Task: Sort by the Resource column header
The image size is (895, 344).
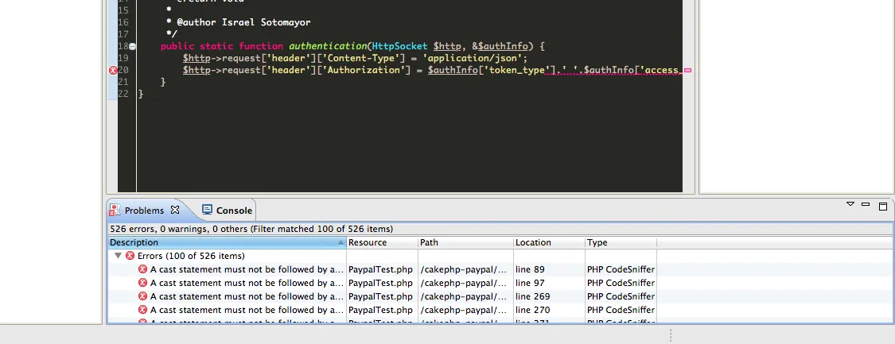Action: tap(383, 242)
